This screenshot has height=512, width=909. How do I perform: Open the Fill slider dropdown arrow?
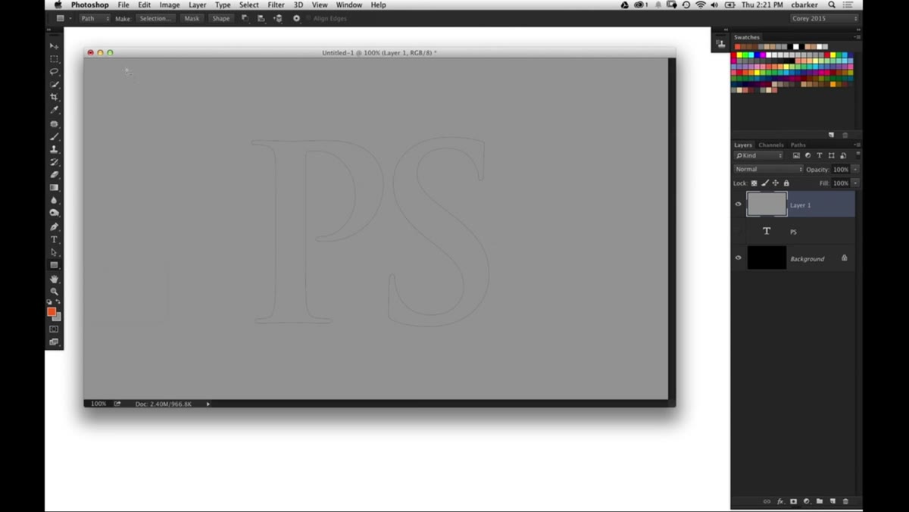pos(855,183)
